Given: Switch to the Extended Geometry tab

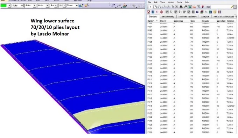Looking at the screenshot, I should click(x=188, y=17).
